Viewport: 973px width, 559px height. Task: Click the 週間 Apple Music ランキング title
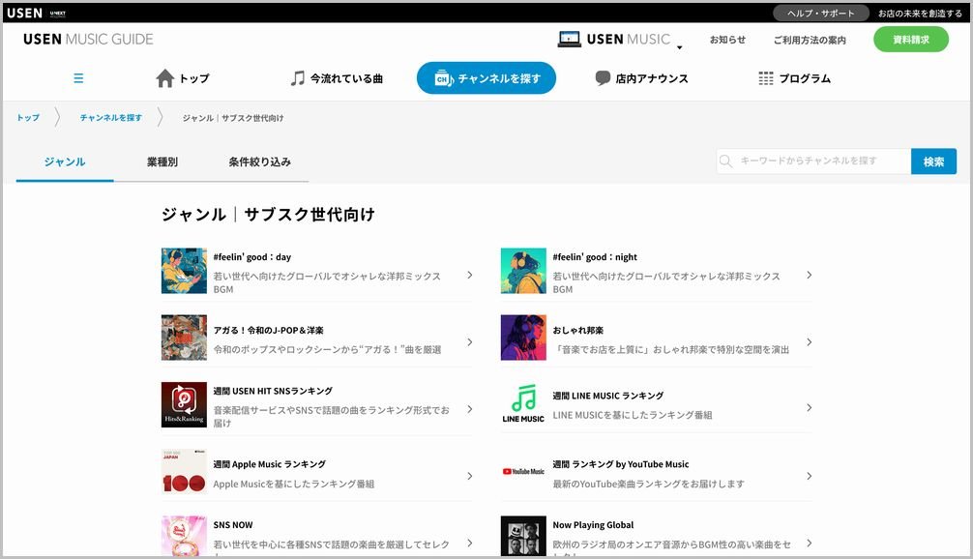(x=269, y=464)
